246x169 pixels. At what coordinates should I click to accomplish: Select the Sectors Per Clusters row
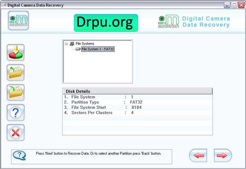(137, 113)
